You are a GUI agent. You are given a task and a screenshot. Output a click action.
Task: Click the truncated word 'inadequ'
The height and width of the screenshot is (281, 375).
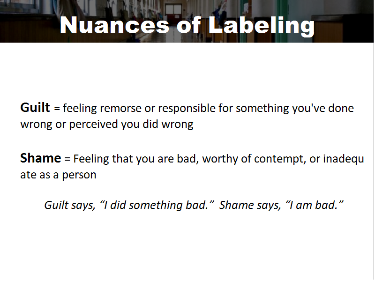click(x=344, y=159)
